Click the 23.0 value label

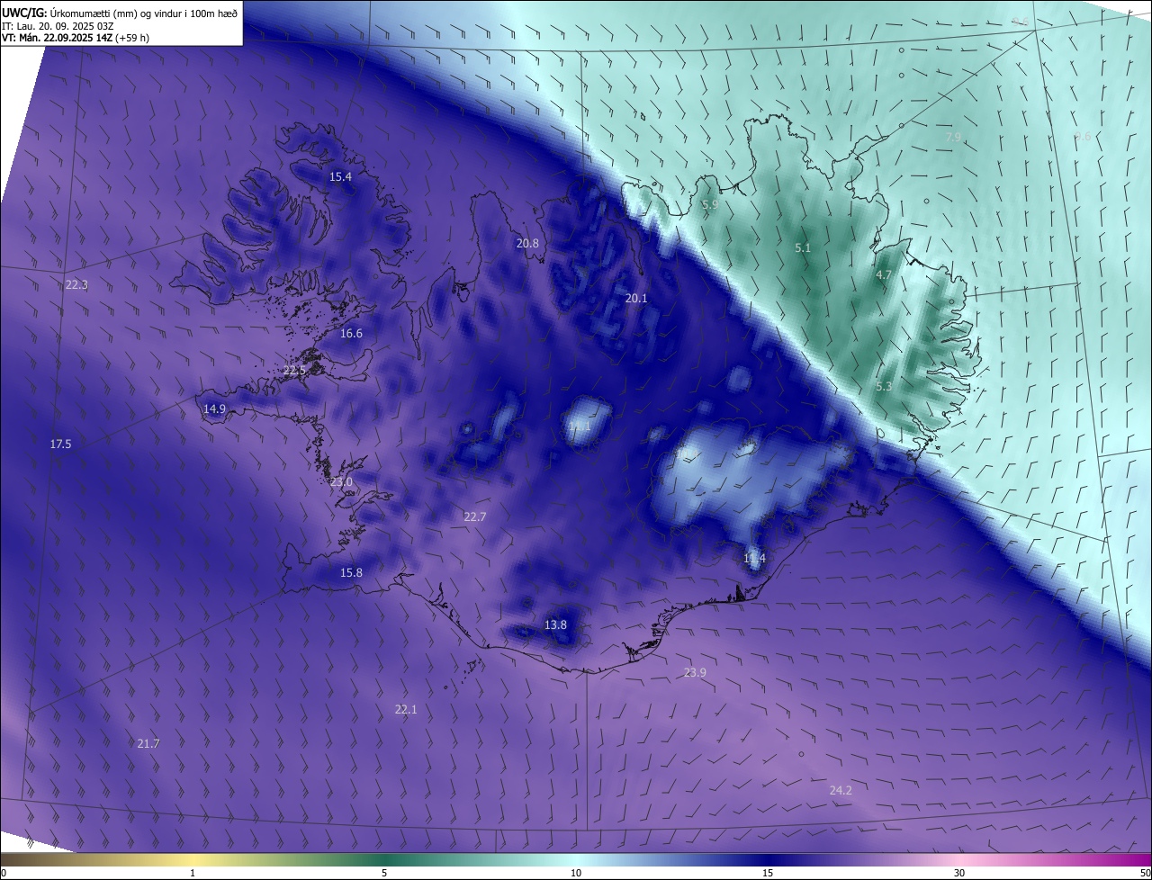[341, 482]
